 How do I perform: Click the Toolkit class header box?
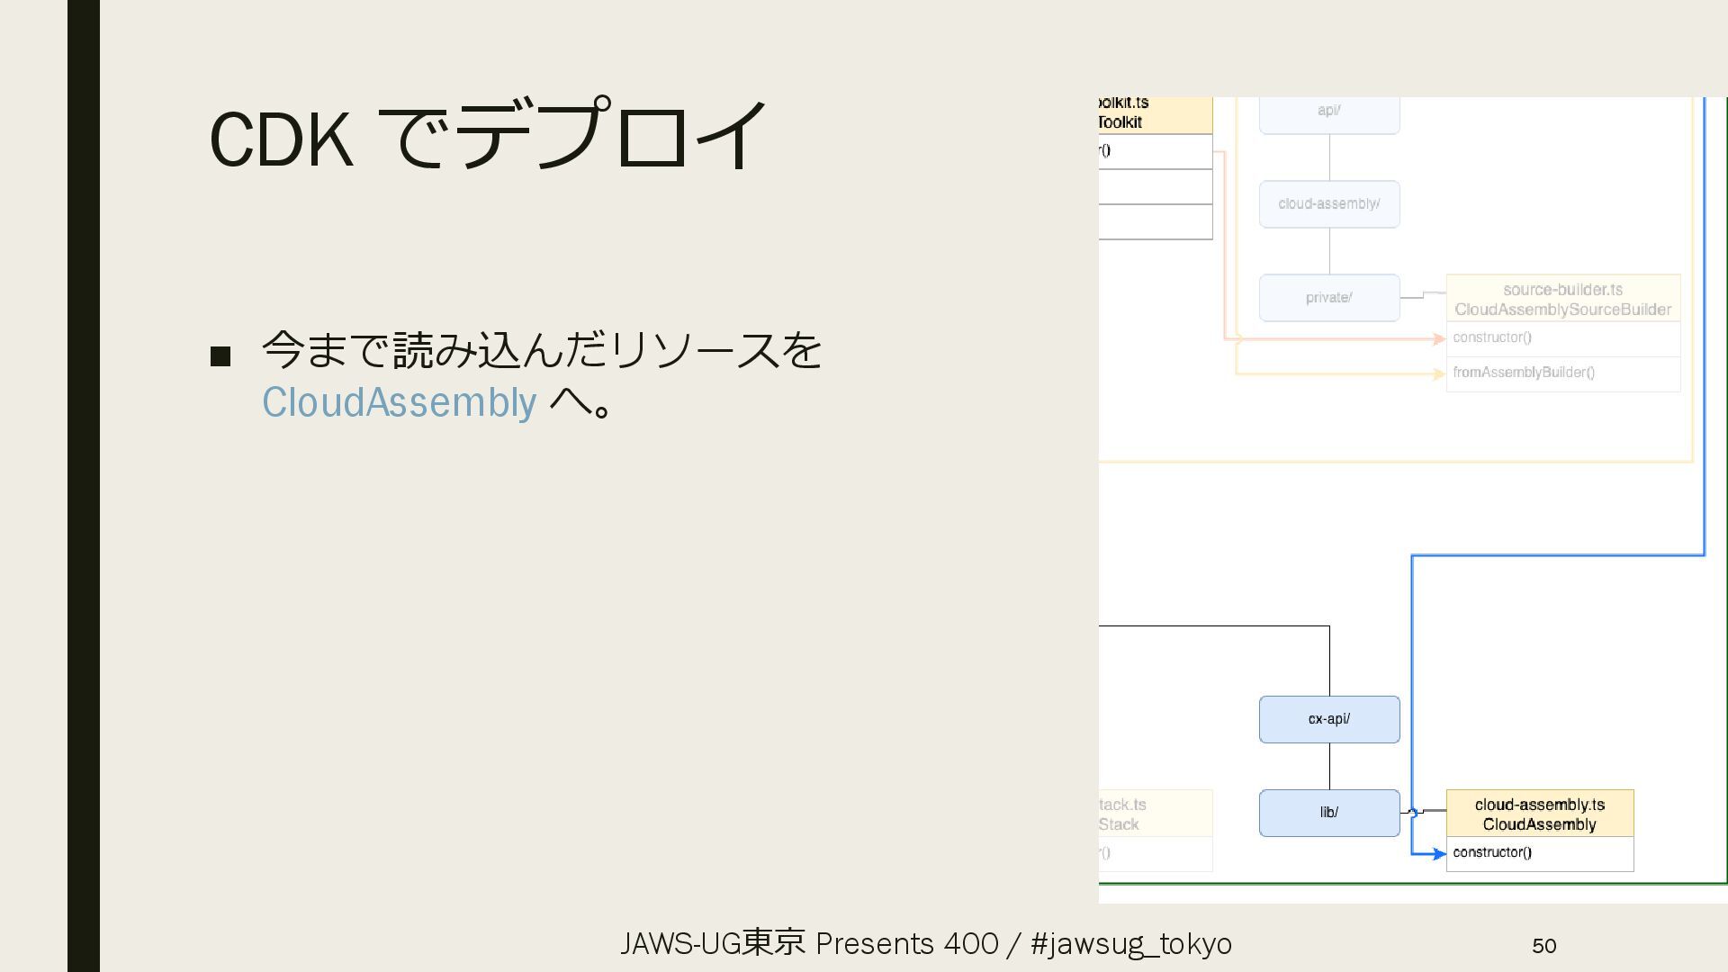tap(1155, 114)
